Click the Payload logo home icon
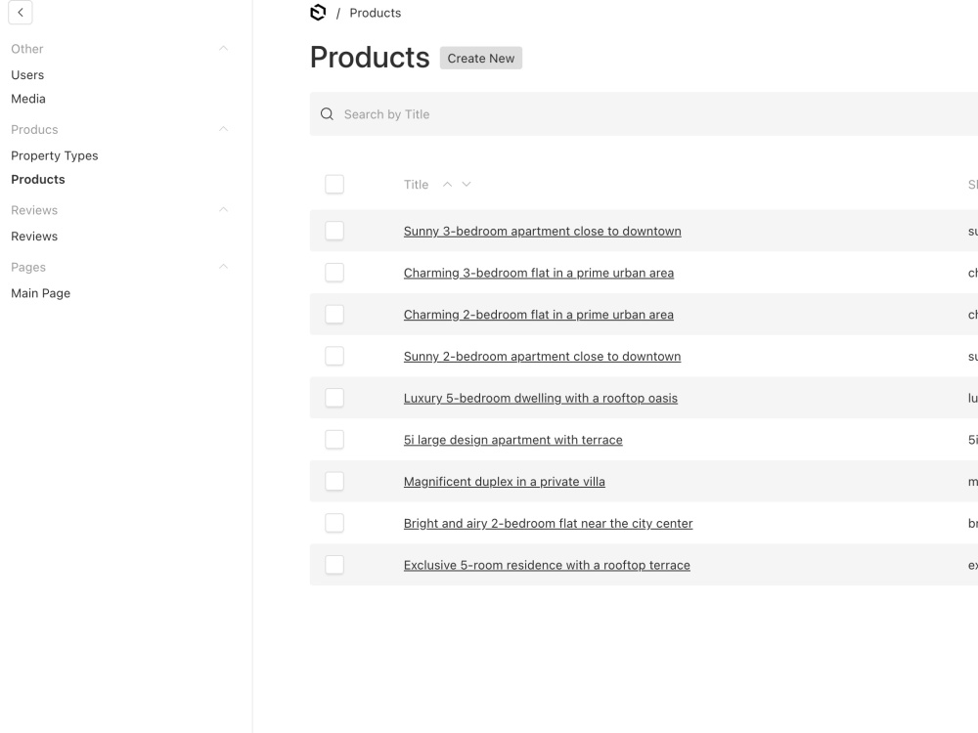The width and height of the screenshot is (978, 733). 318,13
